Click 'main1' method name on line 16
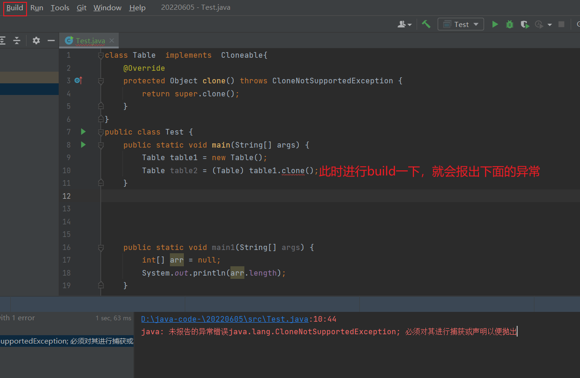The height and width of the screenshot is (378, 580). click(223, 247)
